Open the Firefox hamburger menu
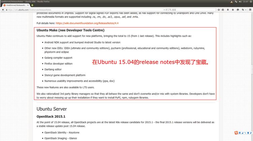The width and height of the screenshot is (253, 141). 250,10
